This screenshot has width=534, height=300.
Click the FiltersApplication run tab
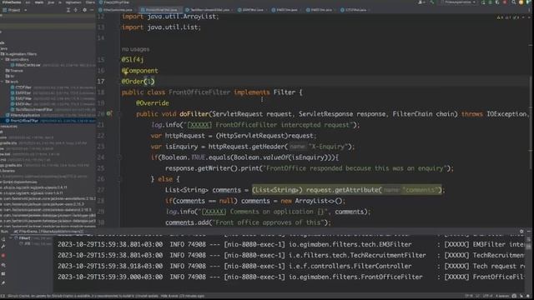click(48, 232)
